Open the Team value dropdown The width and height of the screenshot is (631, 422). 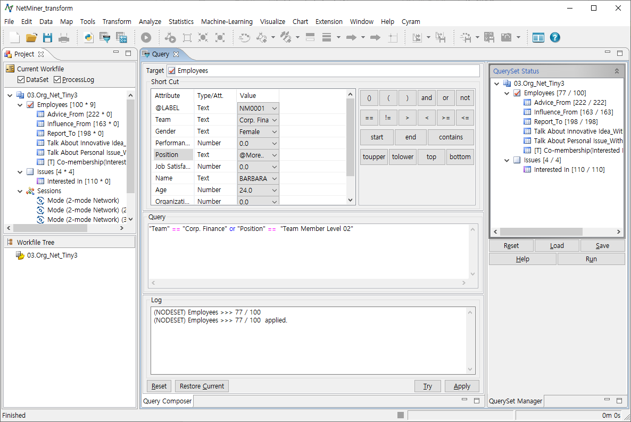258,120
